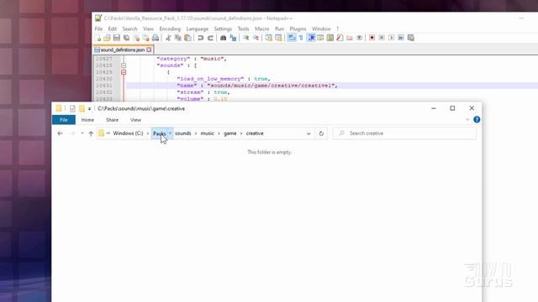Open the Document Map icon in Notepad++

pyautogui.click(x=330, y=38)
